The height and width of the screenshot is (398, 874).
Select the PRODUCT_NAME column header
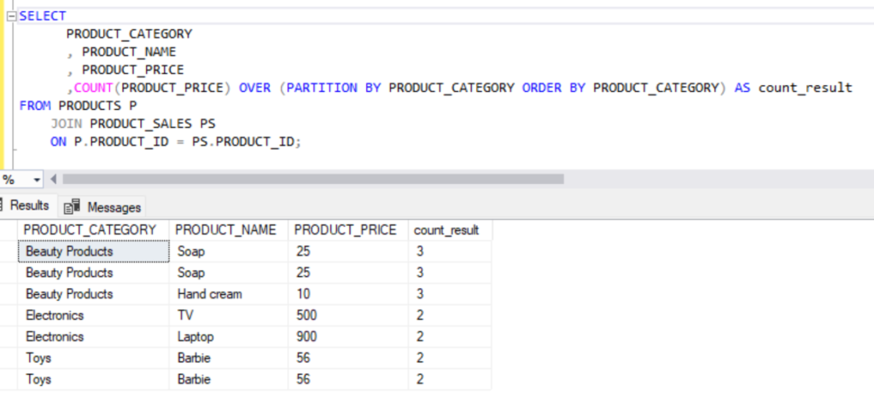point(226,230)
